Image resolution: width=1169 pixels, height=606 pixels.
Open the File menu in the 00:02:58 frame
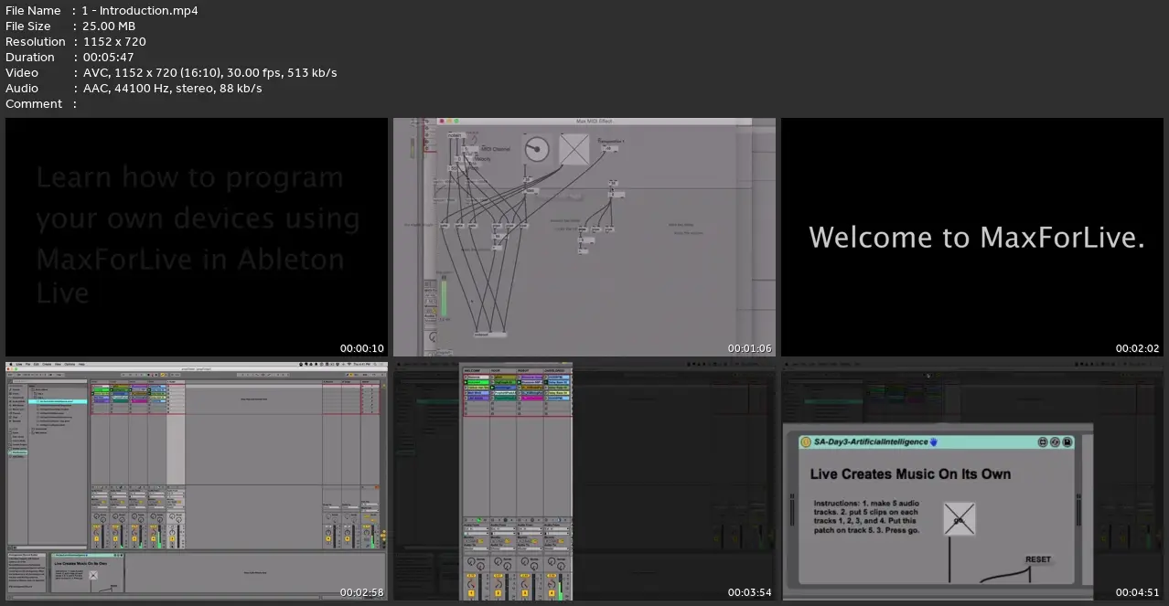tap(28, 364)
